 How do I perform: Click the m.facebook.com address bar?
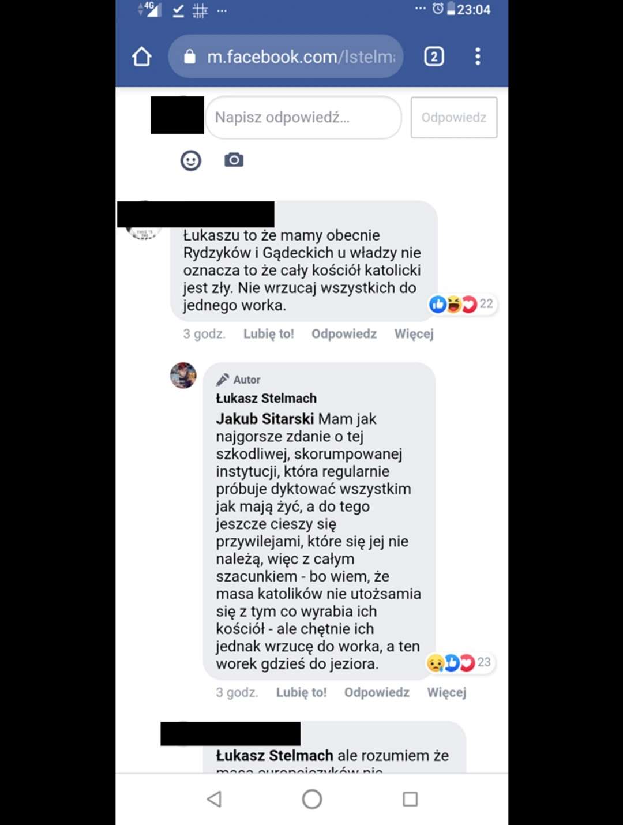tap(286, 57)
